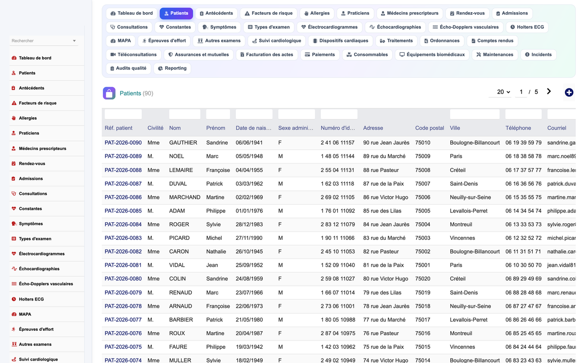The height and width of the screenshot is (363, 586).
Task: Click the Constantes heart icon in sidebar
Action: [14, 209]
